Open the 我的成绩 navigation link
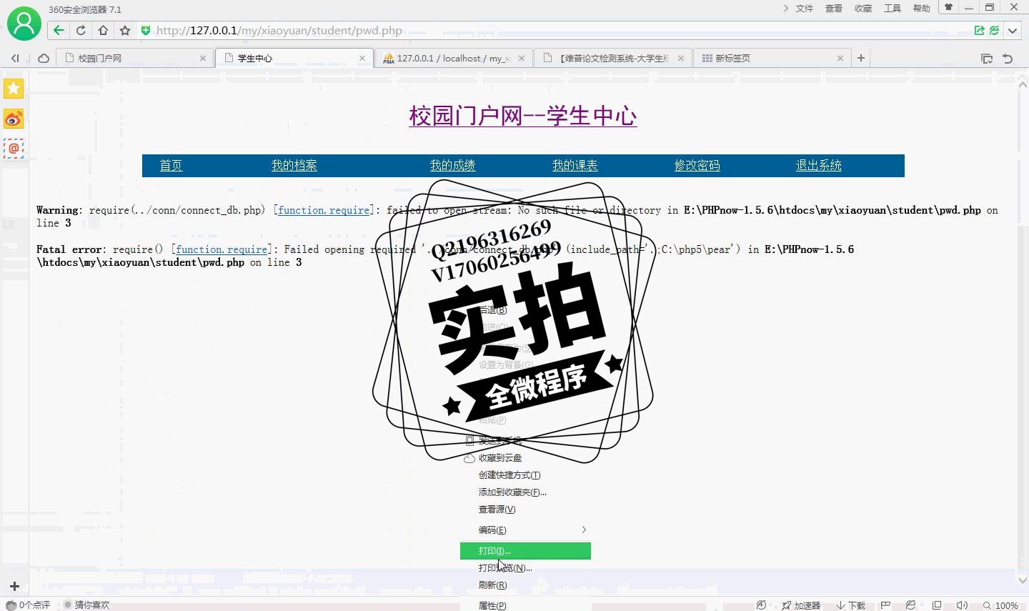Image resolution: width=1029 pixels, height=611 pixels. (452, 166)
